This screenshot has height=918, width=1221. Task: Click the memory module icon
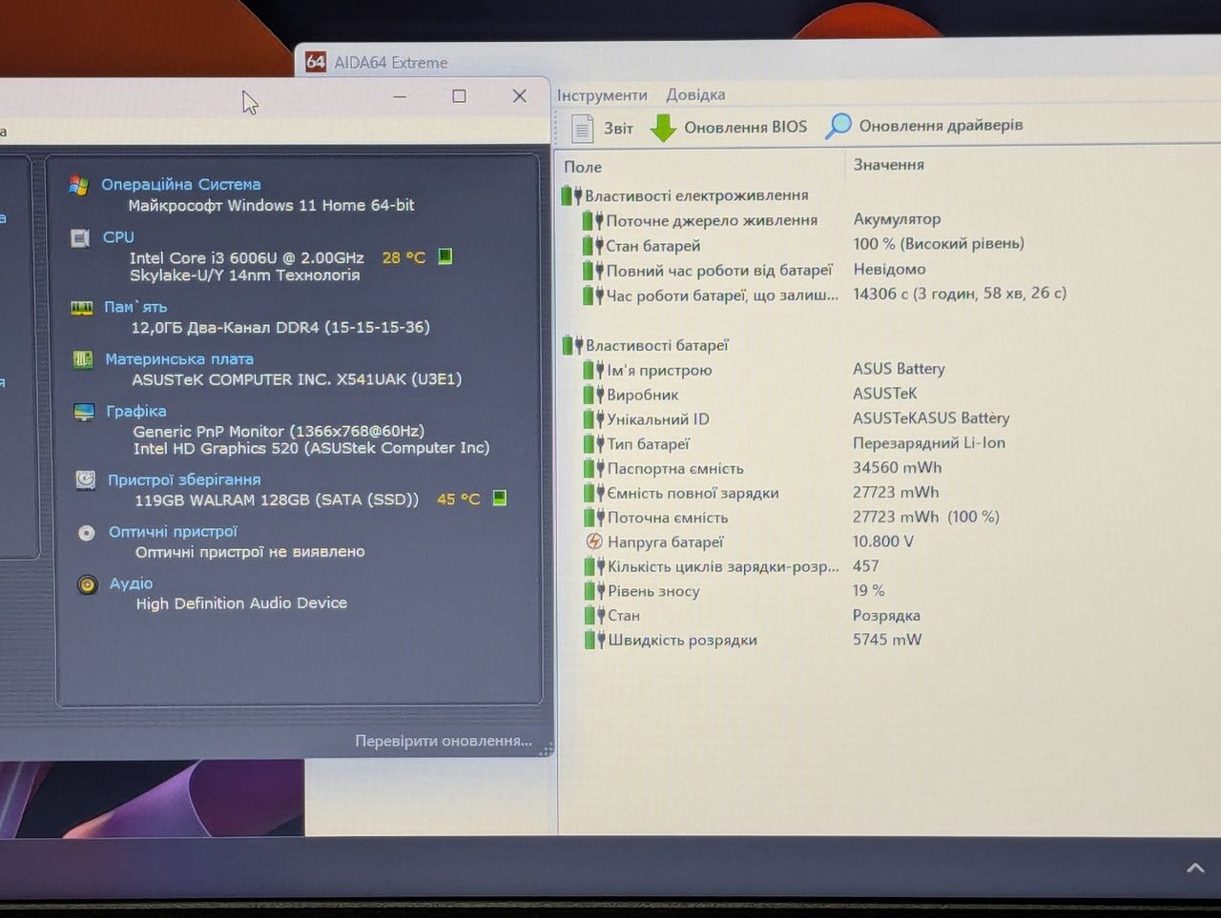(81, 308)
